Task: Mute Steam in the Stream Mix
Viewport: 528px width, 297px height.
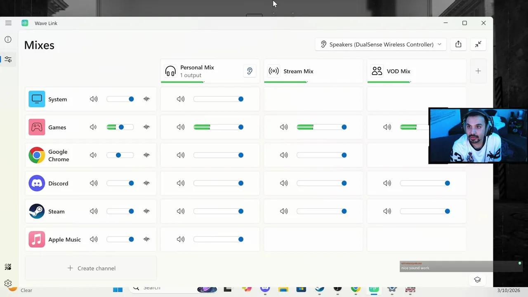Action: tap(284, 211)
